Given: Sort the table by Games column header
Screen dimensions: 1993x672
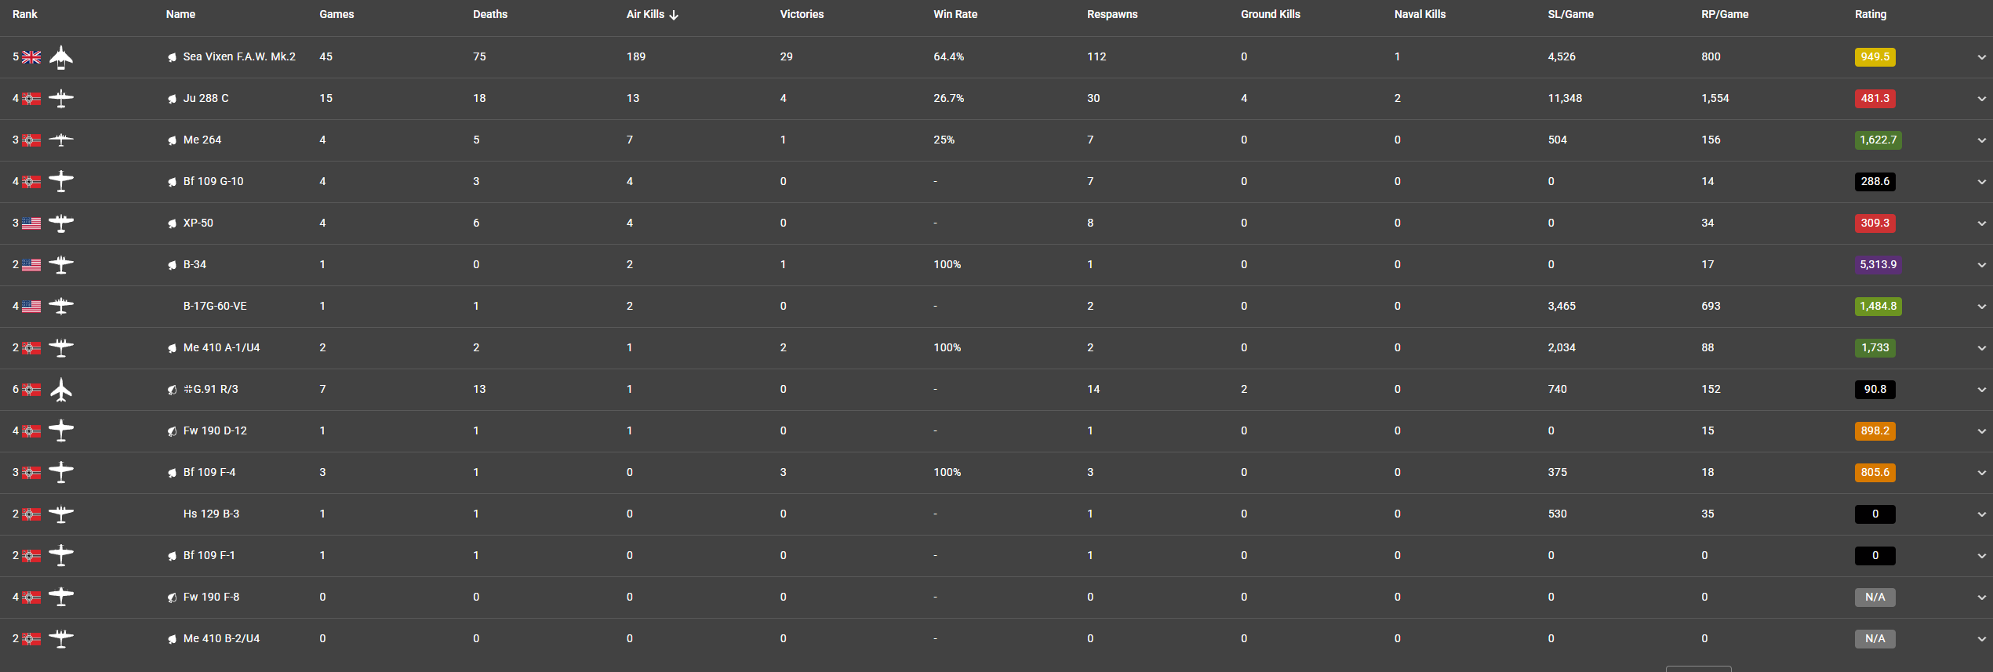Looking at the screenshot, I should pyautogui.click(x=336, y=14).
